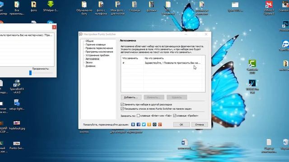Open the SpaceBotFX v4.4.0 shortcut
The height and width of the screenshot is (162, 289).
click(17, 86)
